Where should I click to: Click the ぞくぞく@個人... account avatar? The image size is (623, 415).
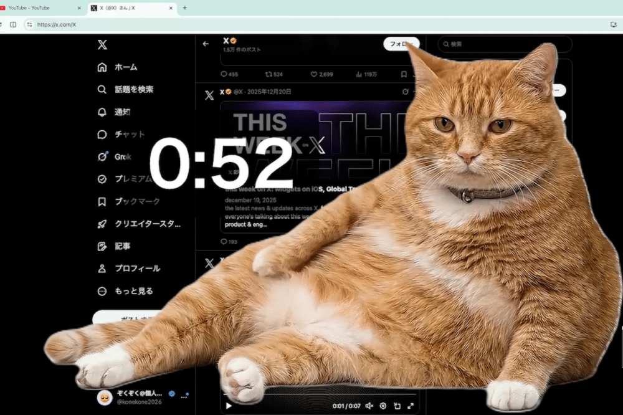click(105, 398)
